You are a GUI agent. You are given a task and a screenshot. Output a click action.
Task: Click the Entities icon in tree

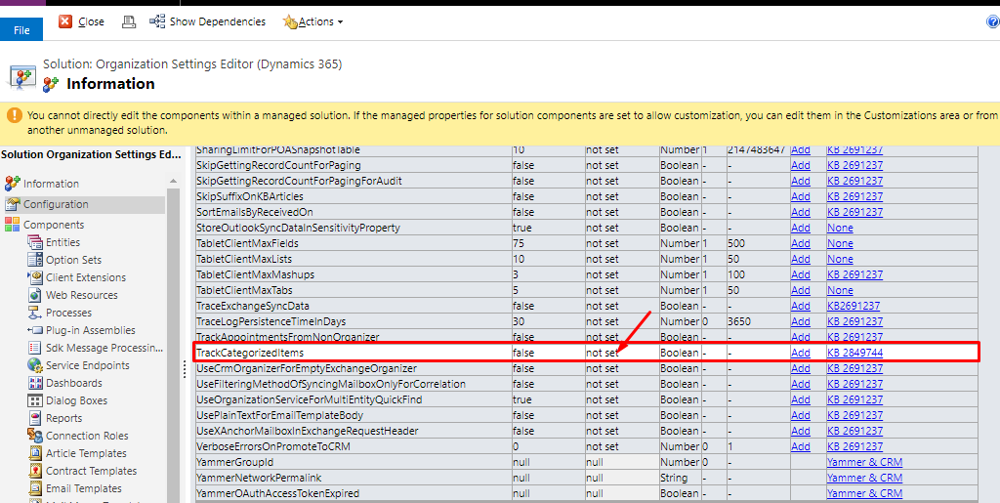[x=35, y=242]
